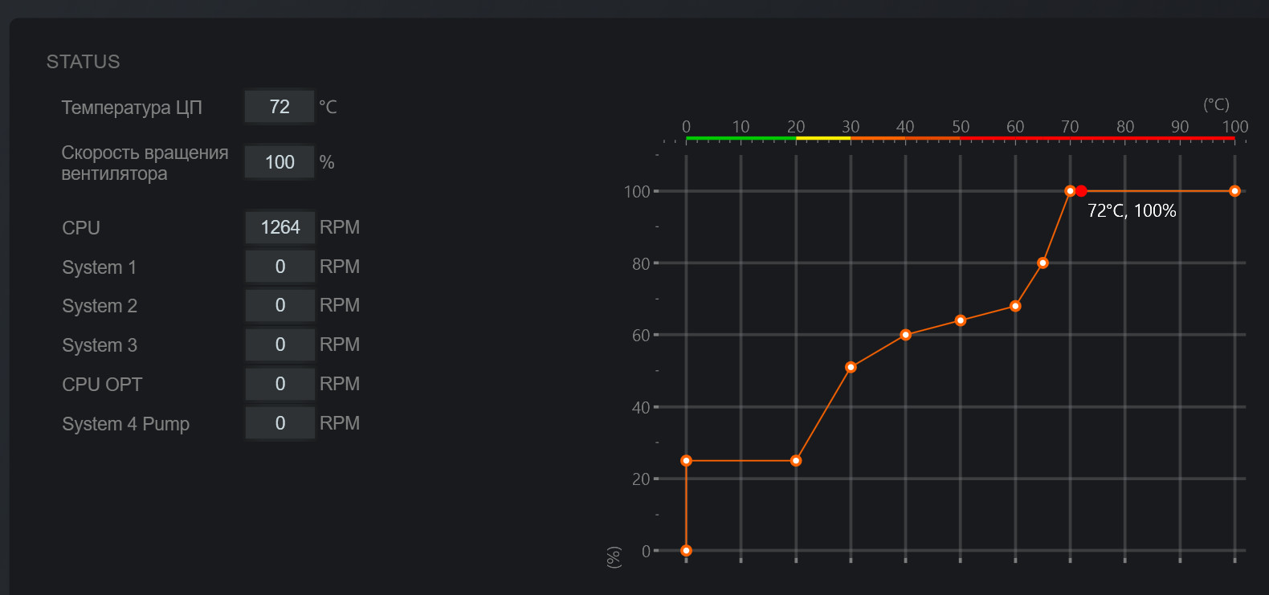Image resolution: width=1269 pixels, height=595 pixels.
Task: Select the CPU fan RPM field showing 1264
Action: pos(280,227)
